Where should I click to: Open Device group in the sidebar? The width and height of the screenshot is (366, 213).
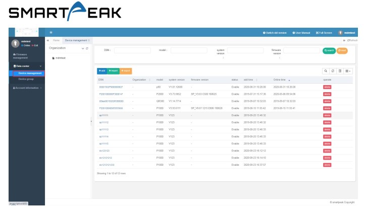tap(26, 79)
